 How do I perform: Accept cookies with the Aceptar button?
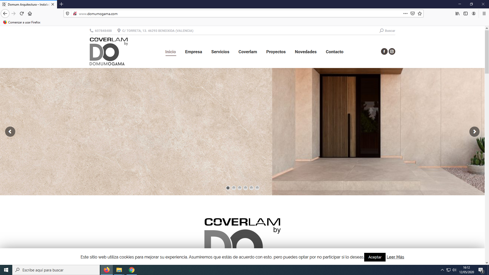coord(375,257)
